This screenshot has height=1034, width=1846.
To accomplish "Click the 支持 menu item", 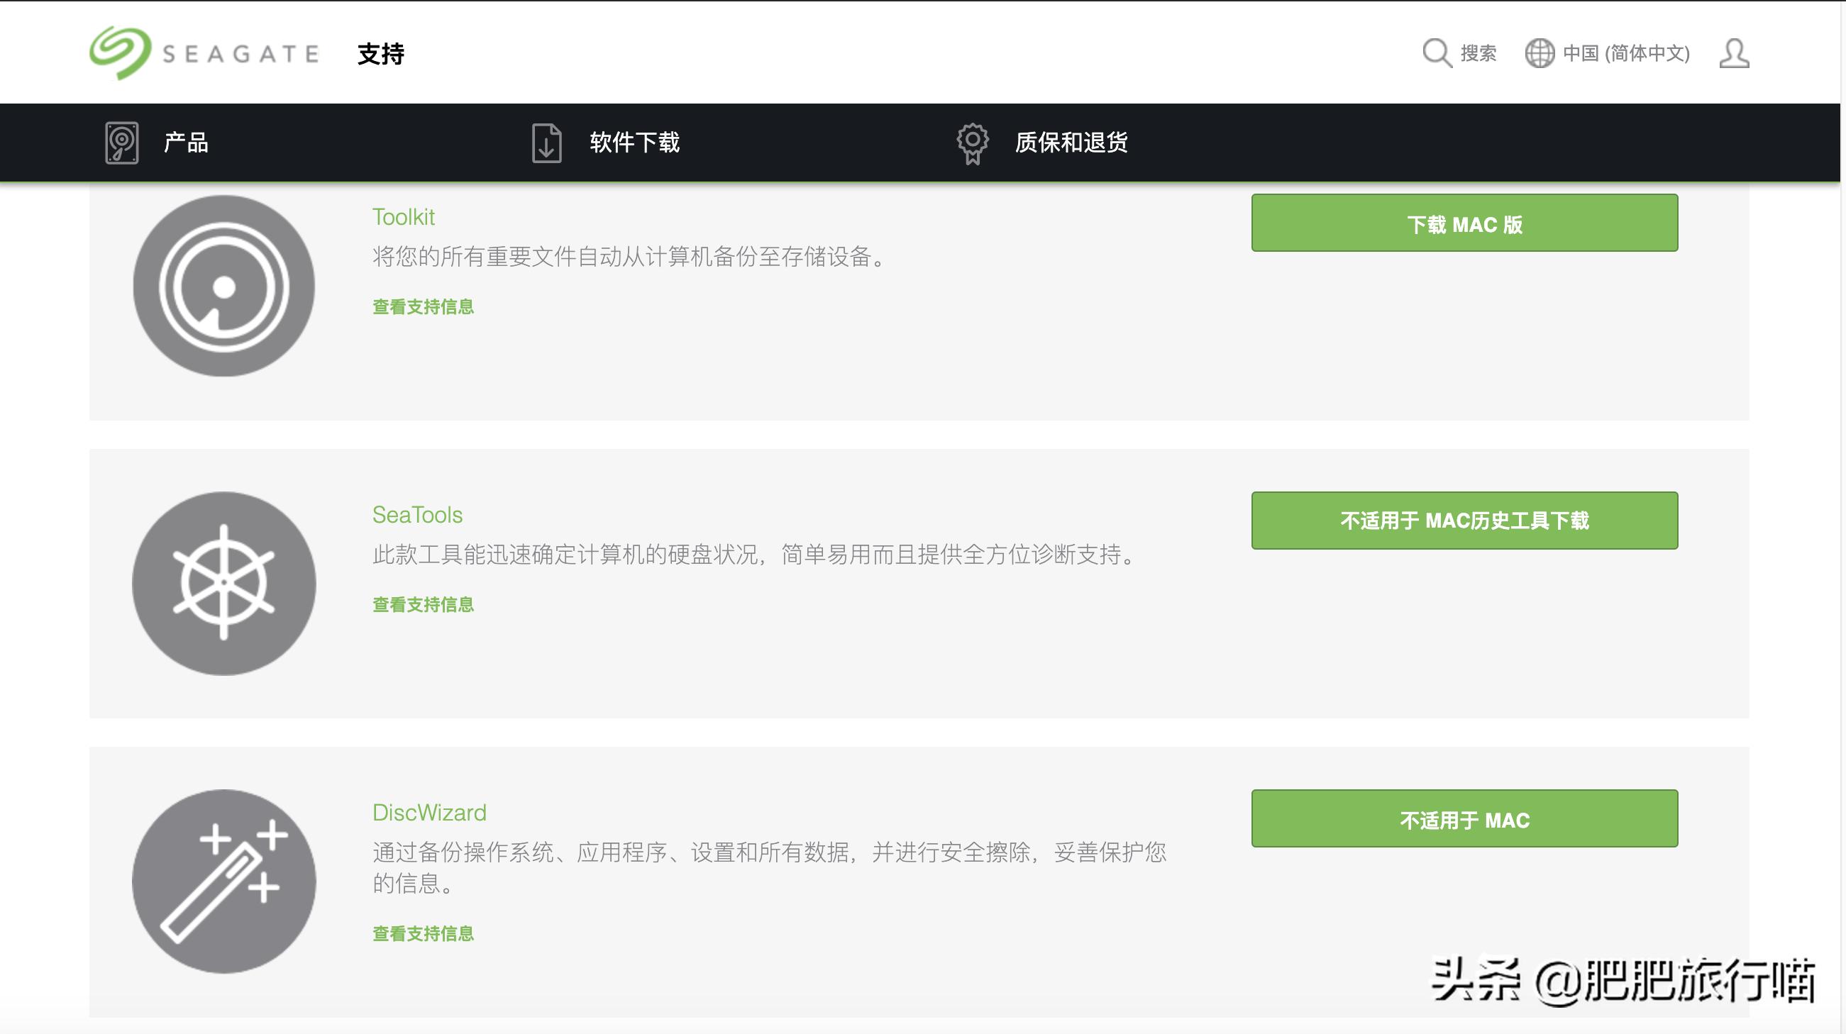I will (x=379, y=52).
